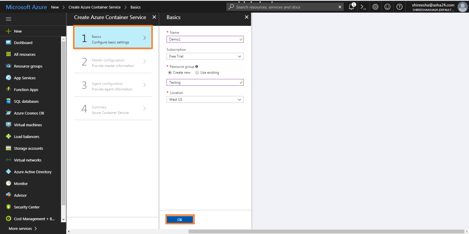This screenshot has height=234, width=469.
Task: Open the Location West US dropdown
Action: coord(205,100)
